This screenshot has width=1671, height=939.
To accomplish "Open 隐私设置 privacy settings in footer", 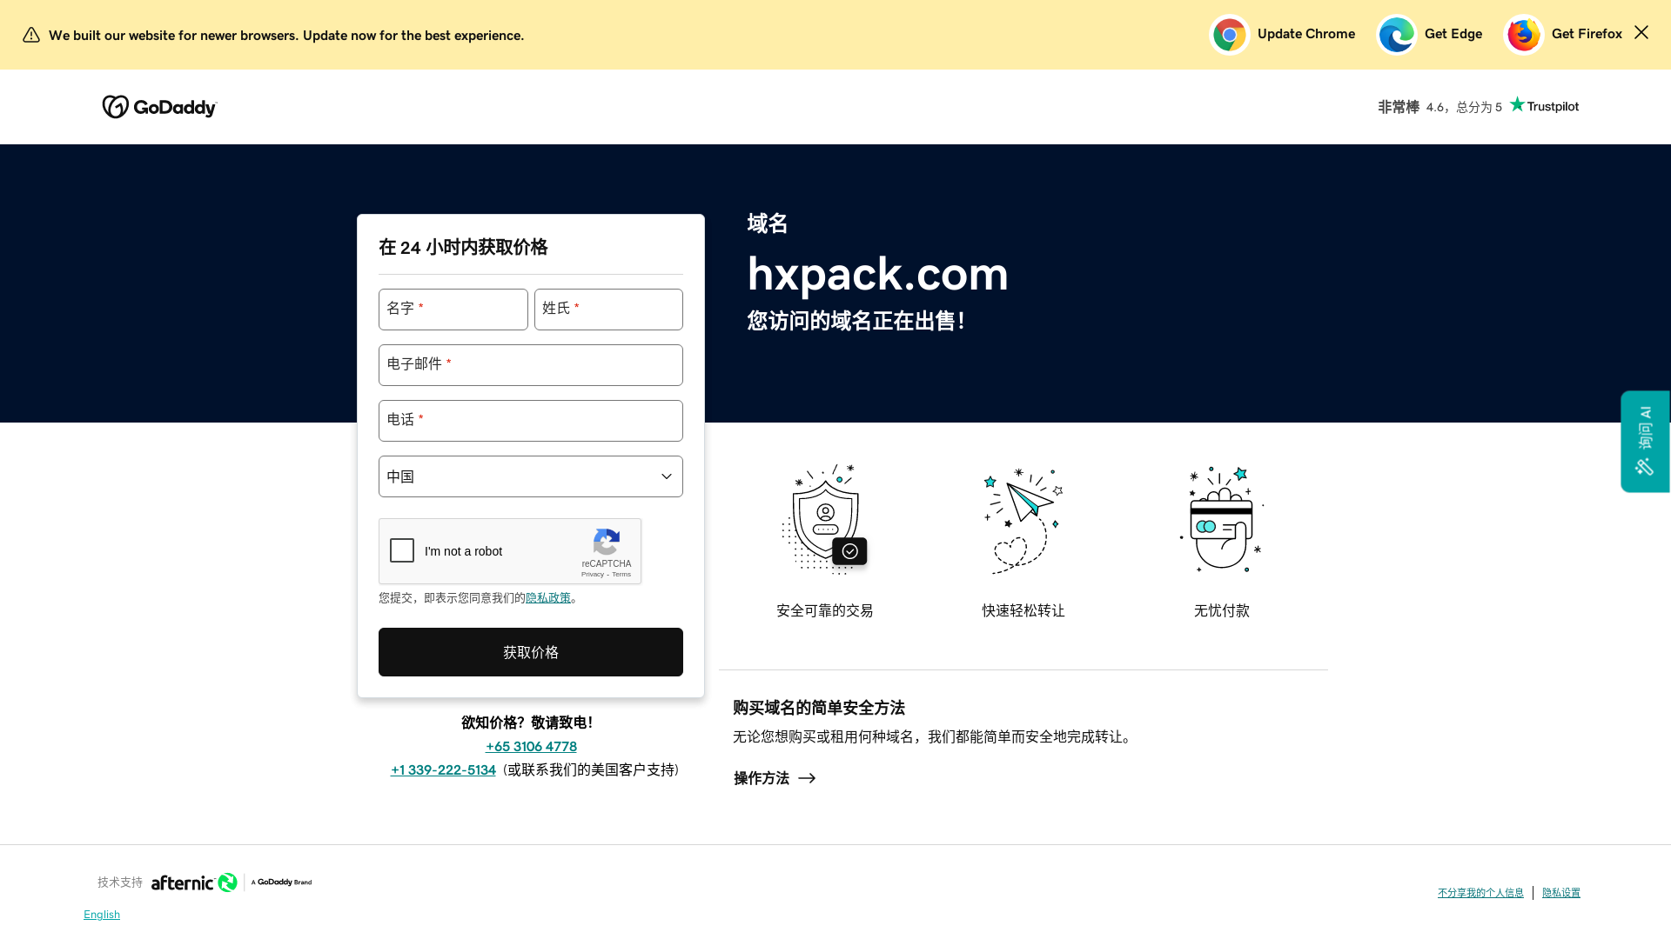I will (1560, 893).
